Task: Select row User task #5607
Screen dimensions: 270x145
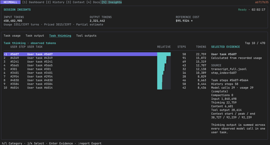Action: coord(105,54)
